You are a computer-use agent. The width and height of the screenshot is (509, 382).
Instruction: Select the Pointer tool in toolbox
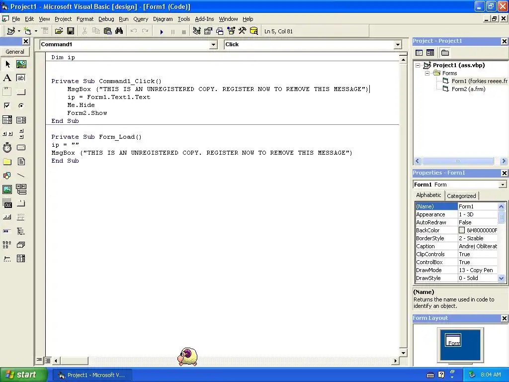[7, 64]
